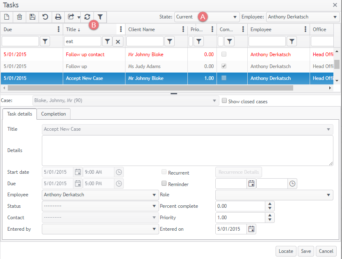Image resolution: width=342 pixels, height=259 pixels.
Task: Open the Status dropdown list
Action: point(154,206)
